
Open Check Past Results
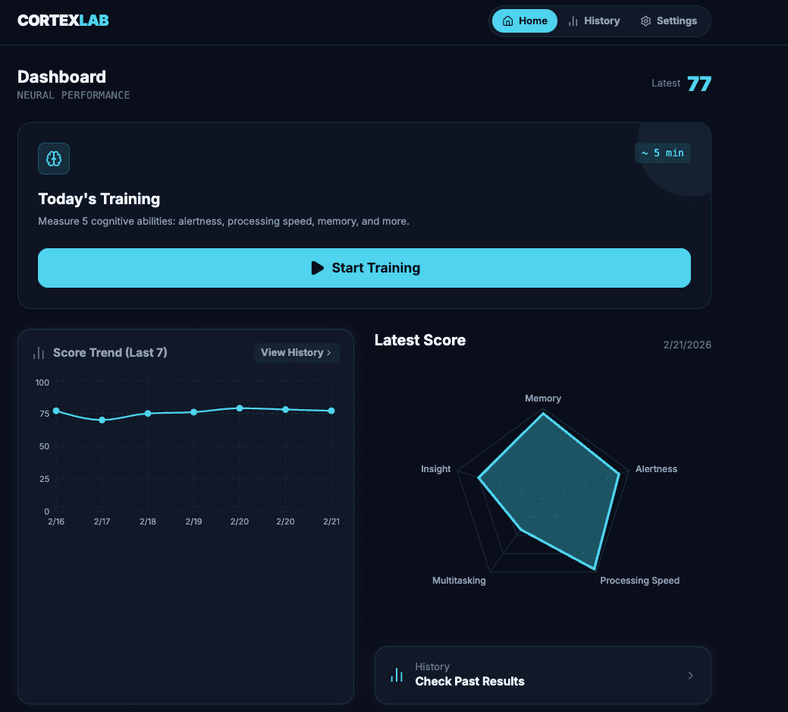[543, 675]
